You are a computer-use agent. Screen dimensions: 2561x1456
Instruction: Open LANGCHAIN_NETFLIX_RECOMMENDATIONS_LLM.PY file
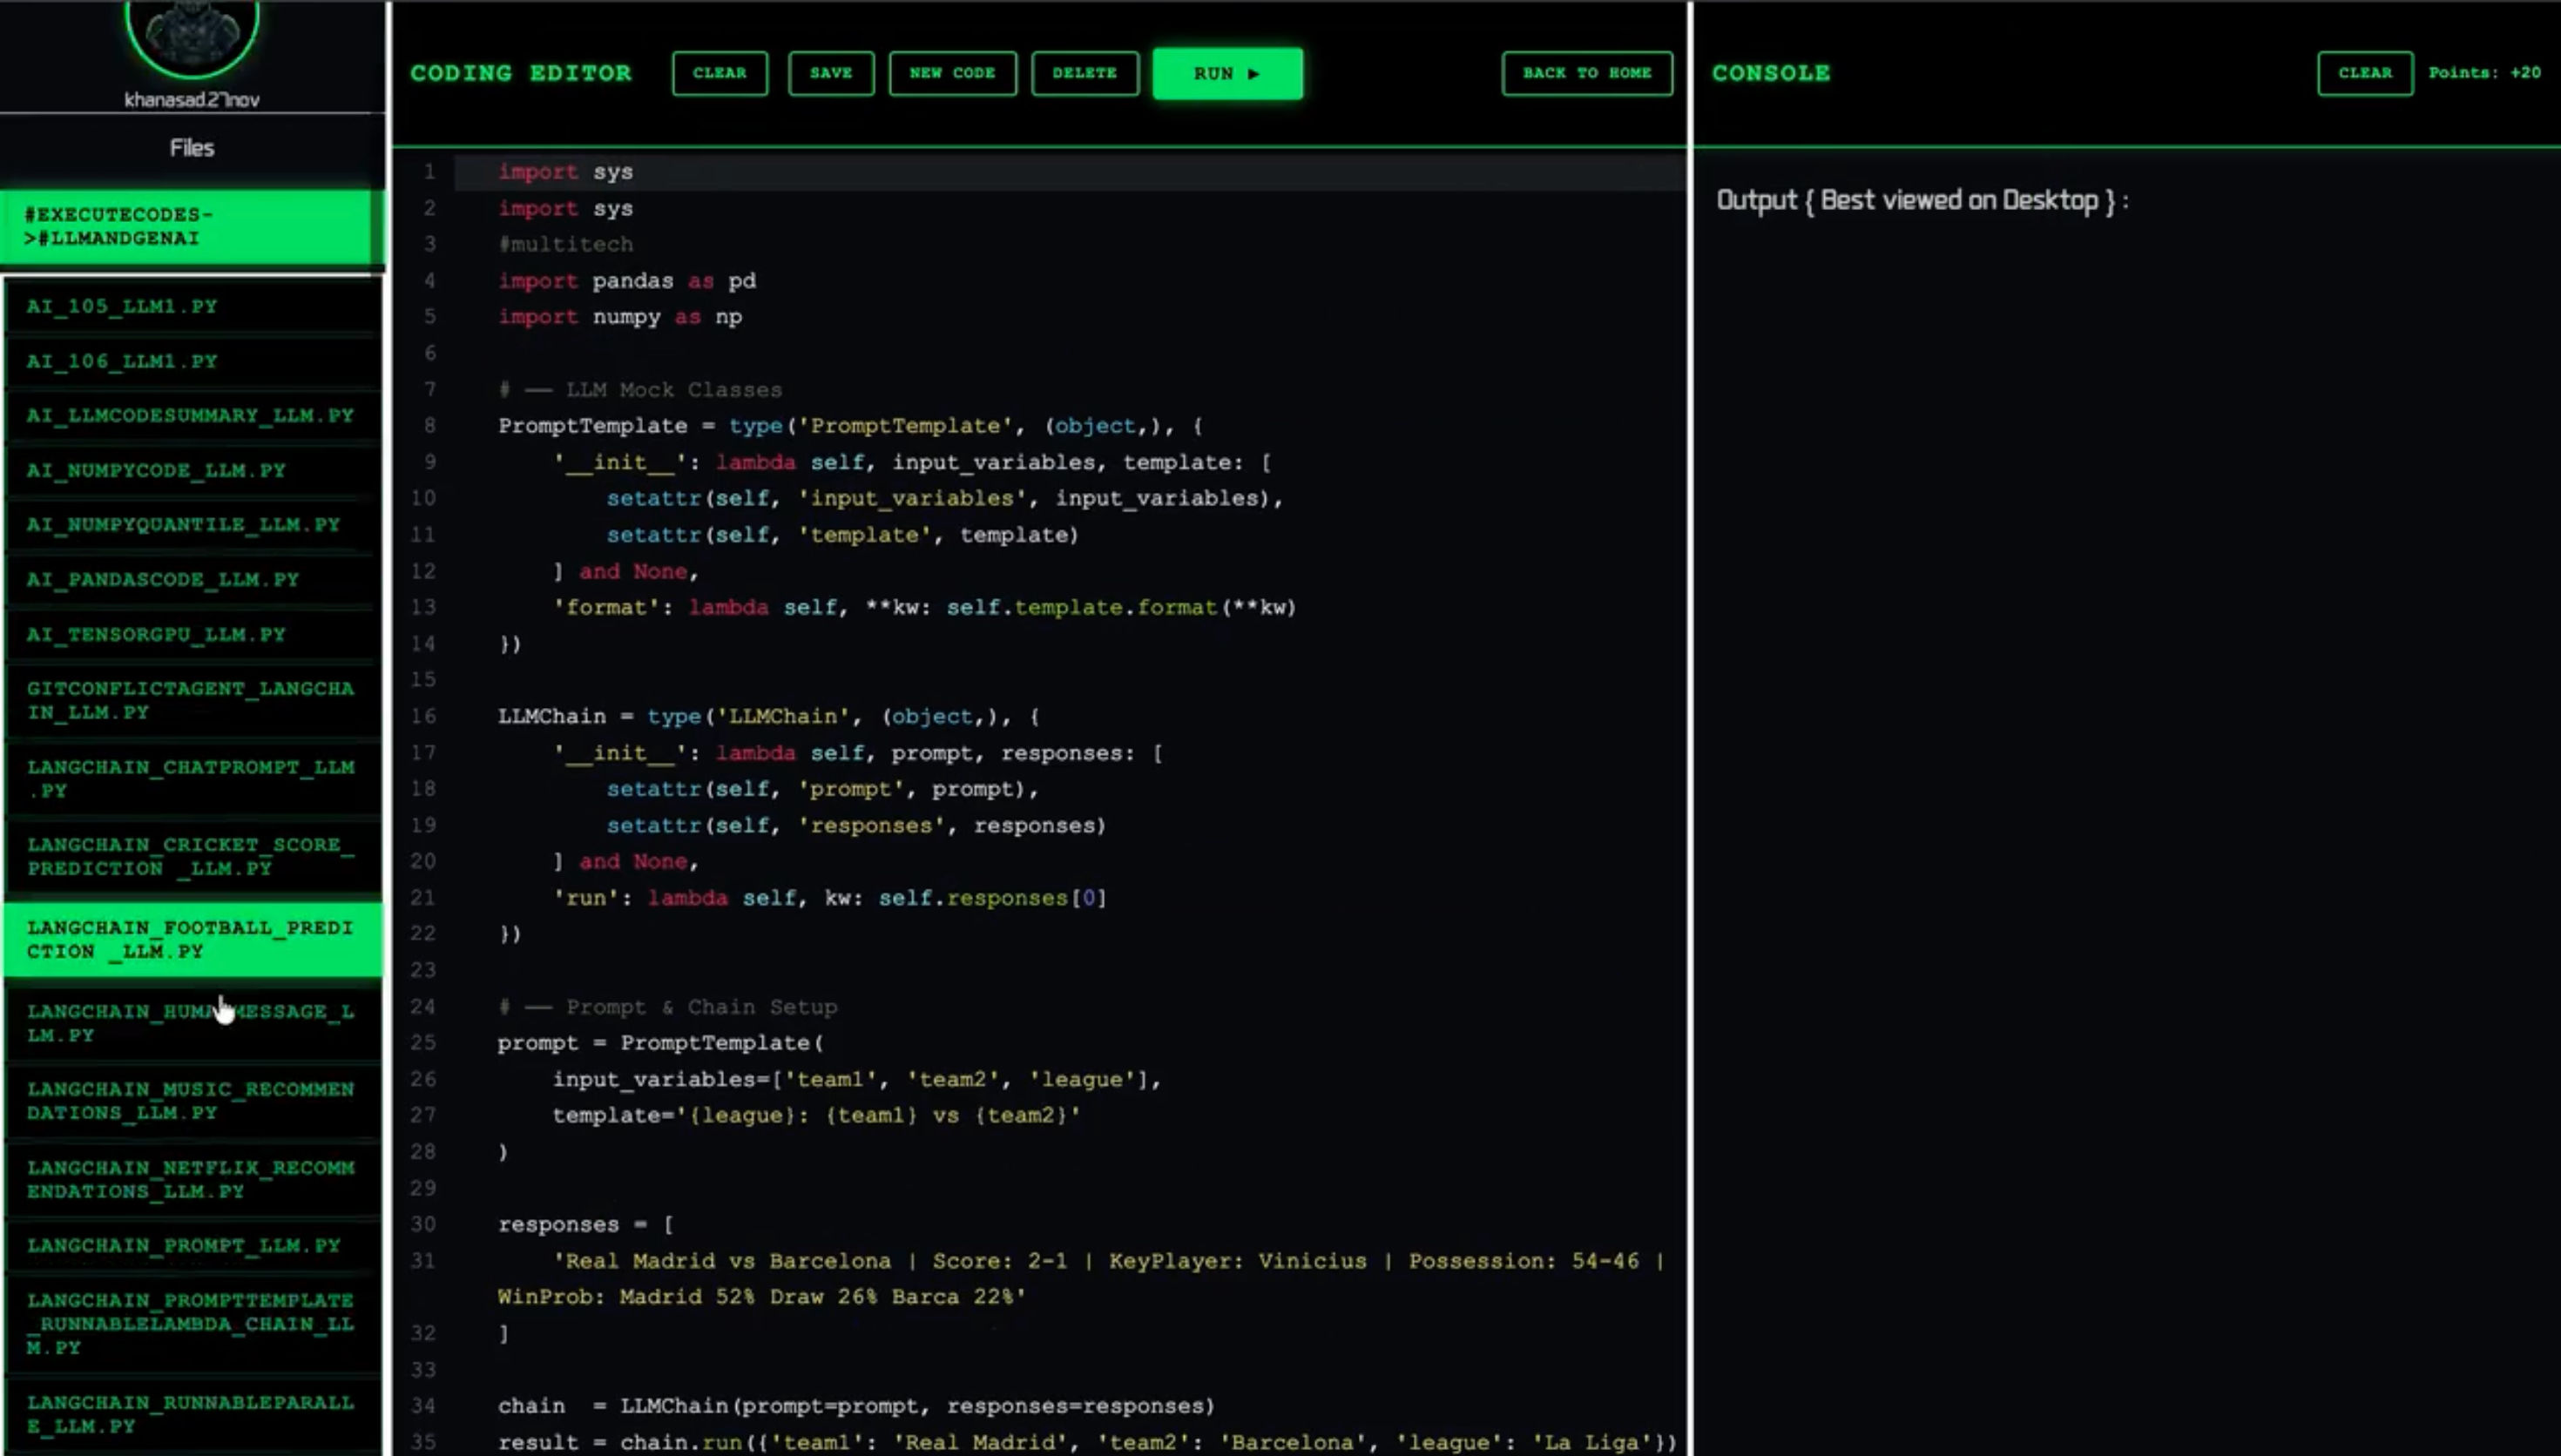coord(192,1179)
